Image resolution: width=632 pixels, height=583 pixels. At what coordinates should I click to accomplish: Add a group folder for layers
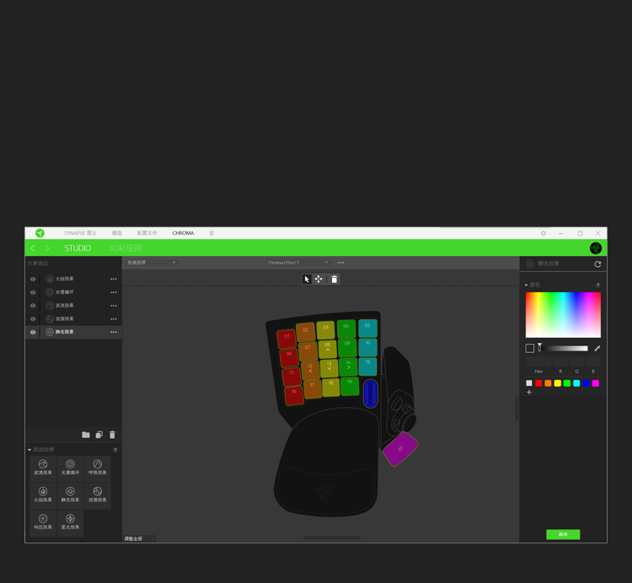pyautogui.click(x=86, y=435)
